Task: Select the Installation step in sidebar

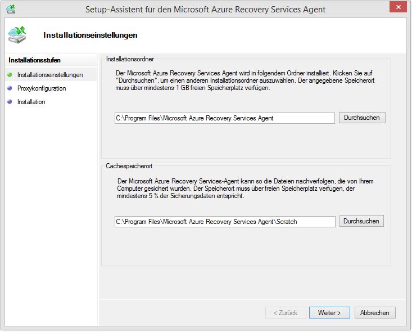Action: [x=31, y=101]
